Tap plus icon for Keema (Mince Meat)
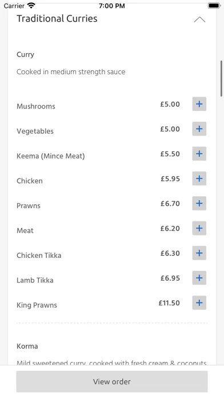The image size is (224, 398). 199,154
